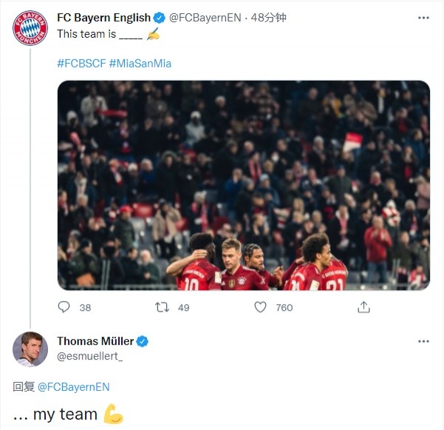Image resolution: width=444 pixels, height=430 pixels.
Task: Share the tweet via the upload icon
Action: (x=363, y=307)
